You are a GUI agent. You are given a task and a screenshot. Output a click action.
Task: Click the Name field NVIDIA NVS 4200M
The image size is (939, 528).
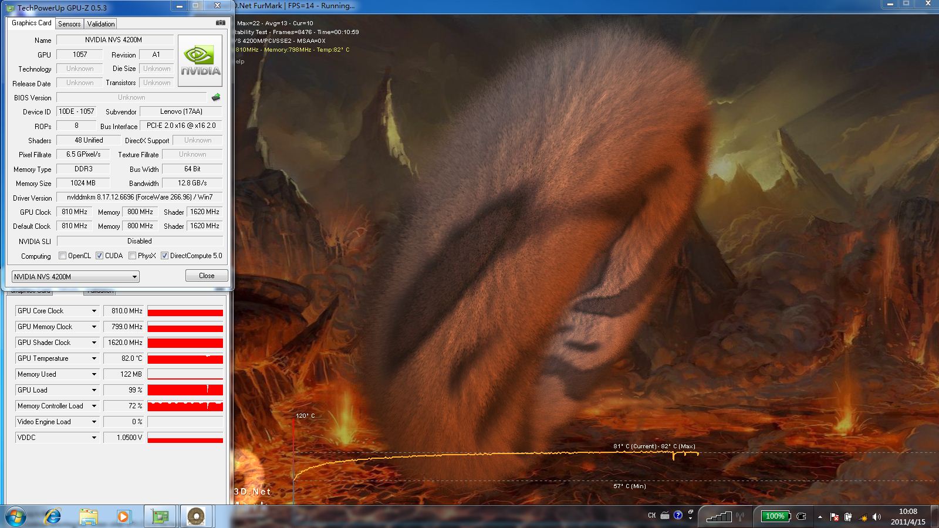coord(115,40)
